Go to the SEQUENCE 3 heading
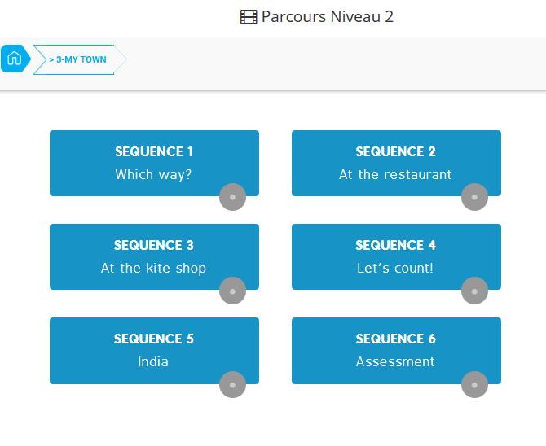Image resolution: width=546 pixels, height=446 pixels. point(154,245)
